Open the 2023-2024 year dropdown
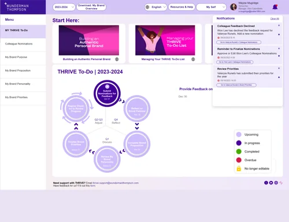The height and width of the screenshot is (222, 289). [64, 7]
